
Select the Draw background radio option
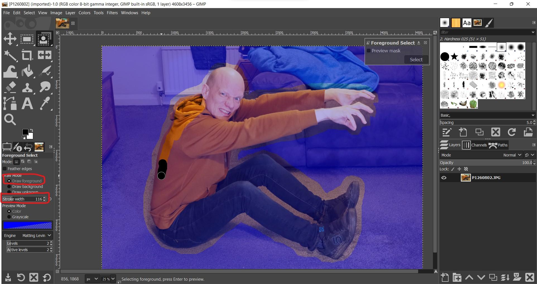pyautogui.click(x=9, y=187)
